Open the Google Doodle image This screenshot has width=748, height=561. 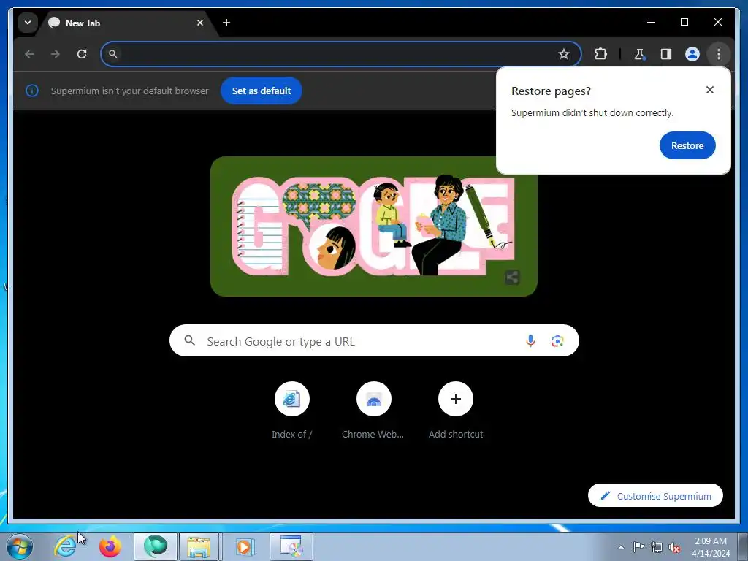[x=373, y=226]
